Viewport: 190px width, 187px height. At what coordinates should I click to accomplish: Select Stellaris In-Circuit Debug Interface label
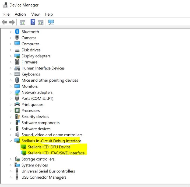point(51,141)
